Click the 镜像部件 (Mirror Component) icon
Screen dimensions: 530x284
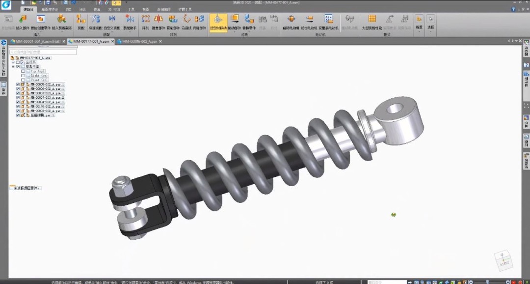[159, 20]
